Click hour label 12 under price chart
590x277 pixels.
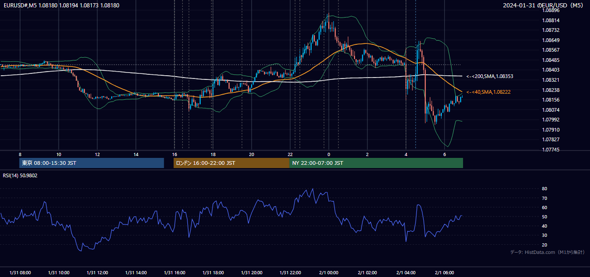click(x=97, y=154)
